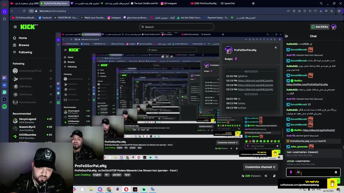This screenshot has width=344, height=193.
Task: Go back to previous page
Action: (12, 11)
